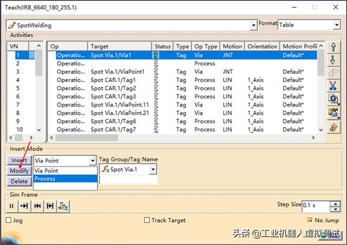The height and width of the screenshot is (245, 347).
Task: Click the Step Size 0.1 s field
Action: (x=316, y=206)
